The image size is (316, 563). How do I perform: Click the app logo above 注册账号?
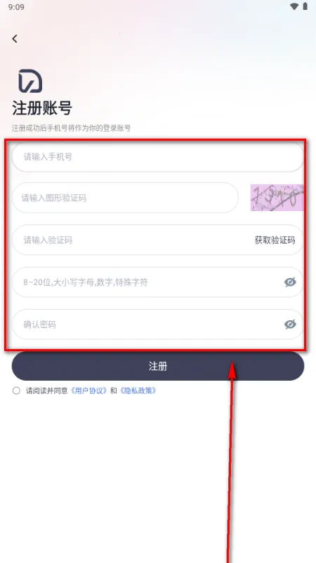(30, 81)
